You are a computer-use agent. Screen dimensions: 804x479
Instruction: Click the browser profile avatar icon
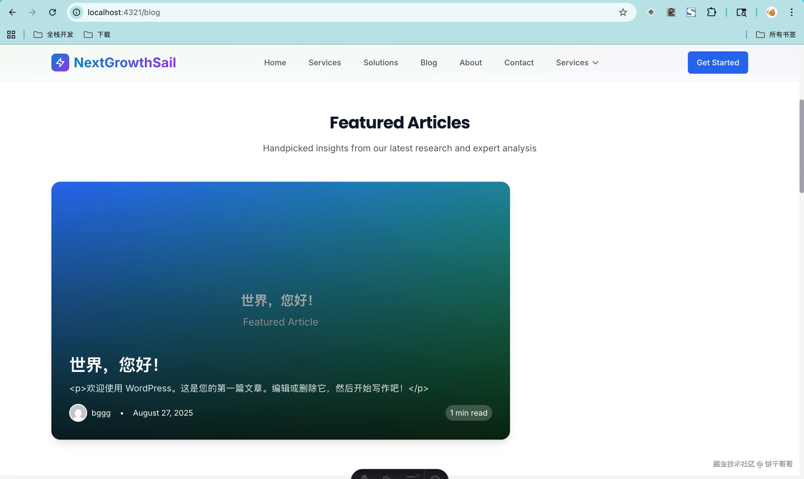click(771, 12)
